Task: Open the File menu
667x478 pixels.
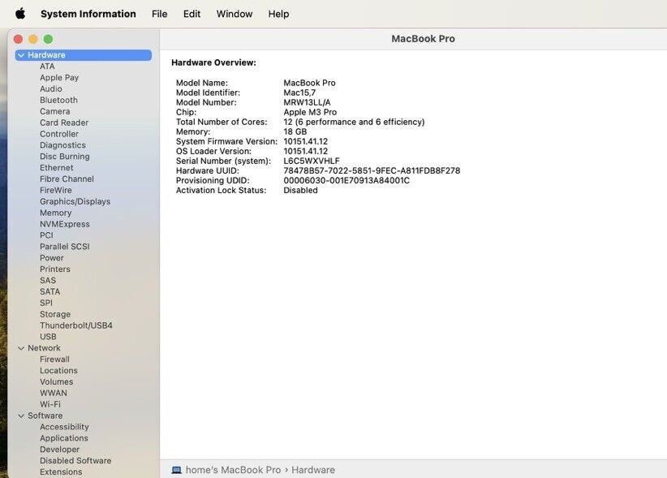Action: click(x=160, y=14)
